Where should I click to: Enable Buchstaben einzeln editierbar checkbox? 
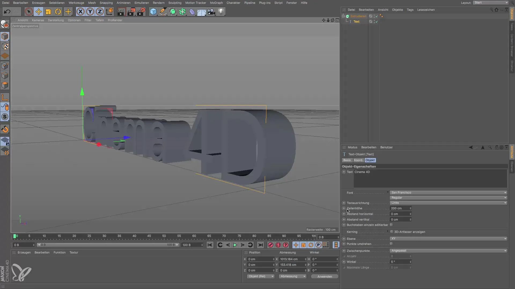391,225
